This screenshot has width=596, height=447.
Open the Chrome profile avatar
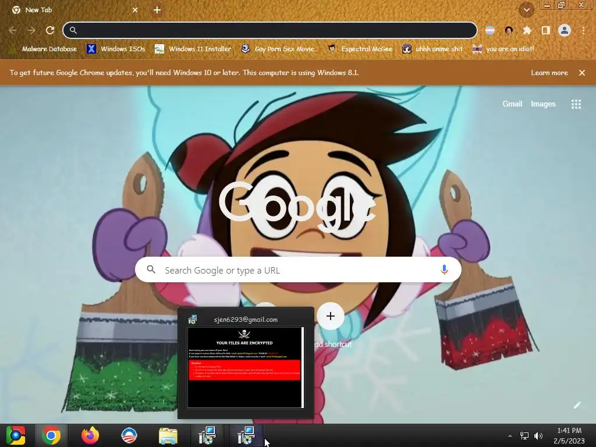tap(565, 30)
